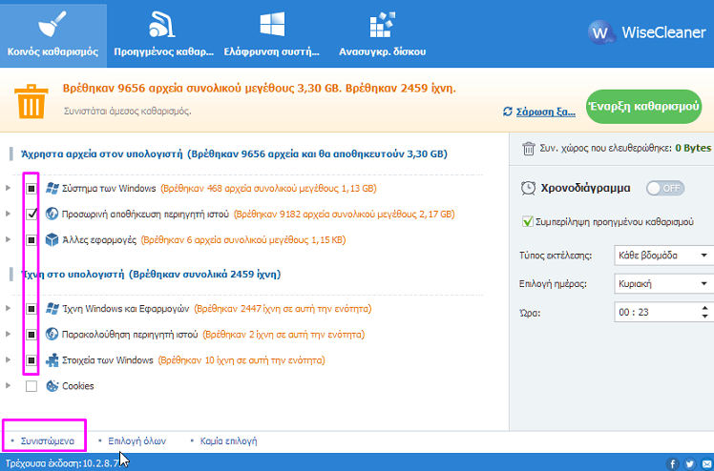Open the Facebook icon in status bar

(673, 463)
